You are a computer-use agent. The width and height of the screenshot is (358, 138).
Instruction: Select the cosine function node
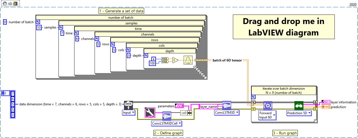[x=188, y=60]
